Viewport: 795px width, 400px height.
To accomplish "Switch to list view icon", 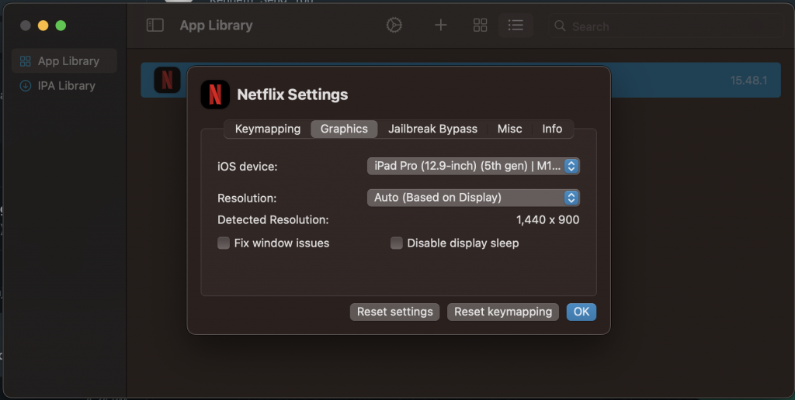I will click(x=516, y=26).
